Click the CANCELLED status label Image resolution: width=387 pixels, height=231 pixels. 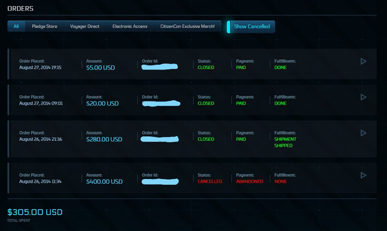210,181
